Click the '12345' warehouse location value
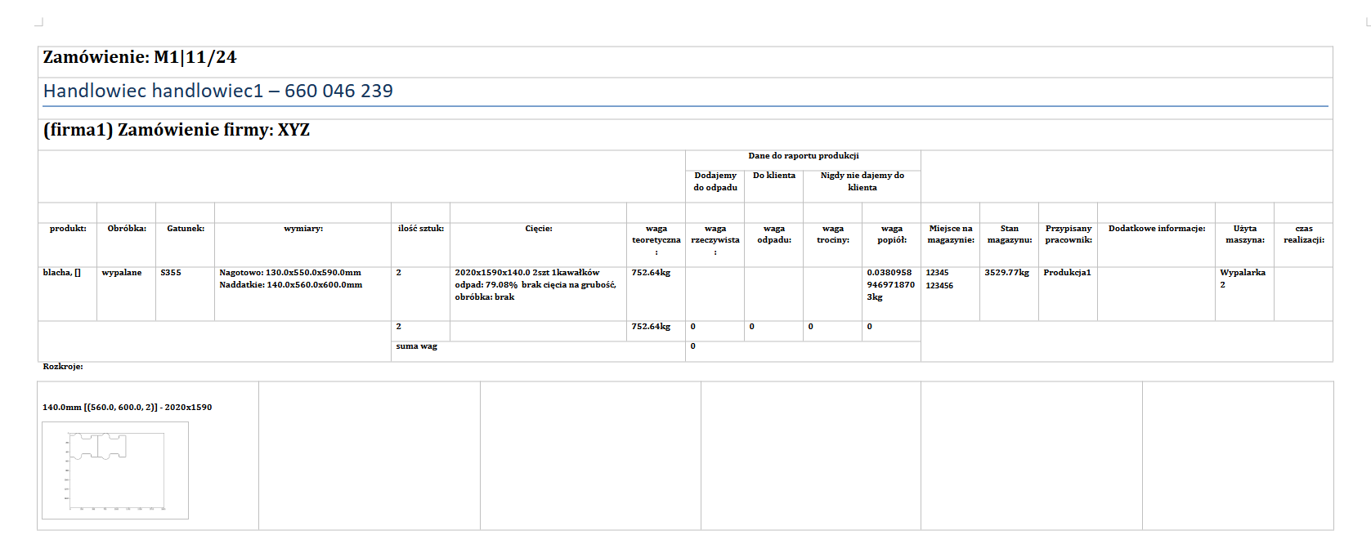The image size is (1371, 544). tap(937, 273)
